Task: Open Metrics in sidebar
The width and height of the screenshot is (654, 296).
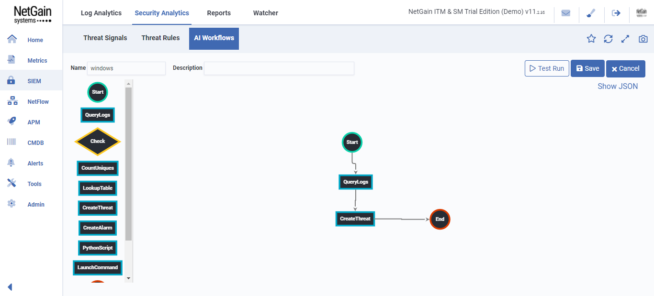Action: 31,61
